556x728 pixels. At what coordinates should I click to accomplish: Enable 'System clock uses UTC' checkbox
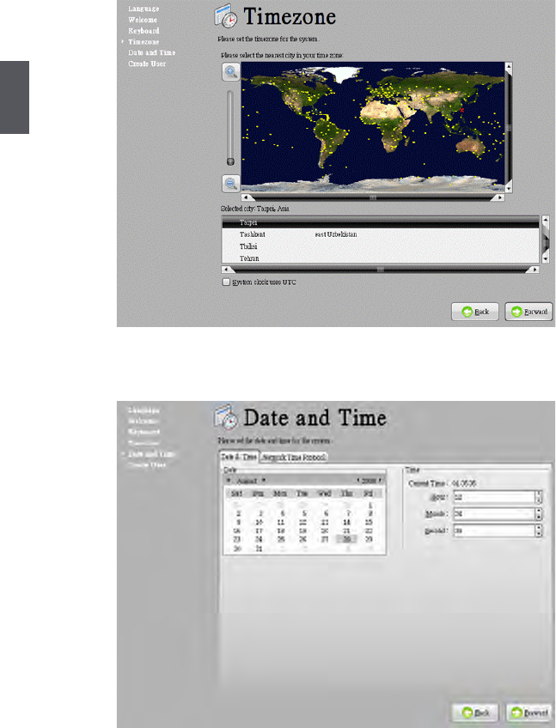coord(226,282)
